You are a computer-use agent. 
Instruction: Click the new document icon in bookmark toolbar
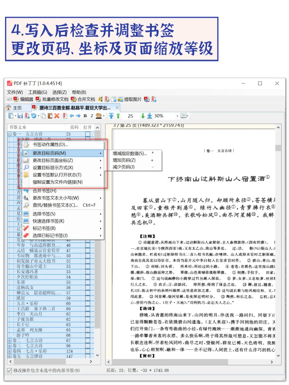(11, 116)
